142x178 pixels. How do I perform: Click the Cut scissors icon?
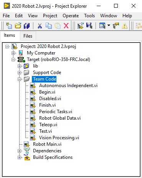[x=40, y=26]
